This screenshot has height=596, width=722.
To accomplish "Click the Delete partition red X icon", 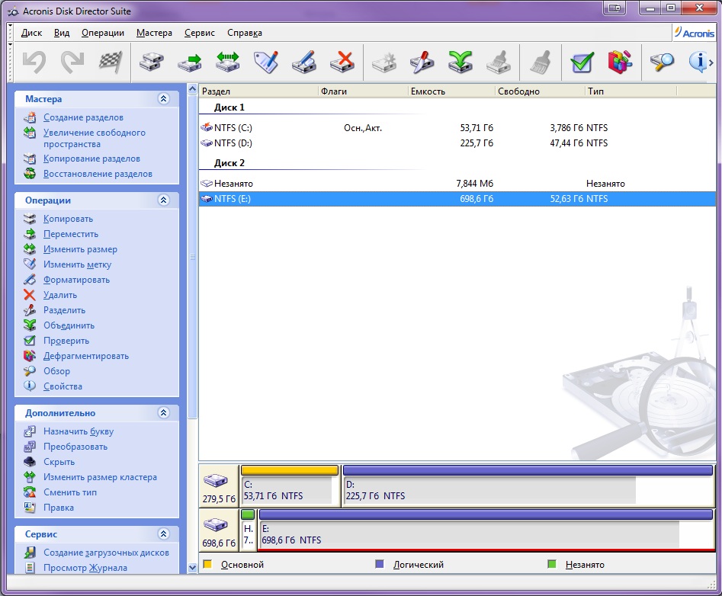I will (x=342, y=62).
